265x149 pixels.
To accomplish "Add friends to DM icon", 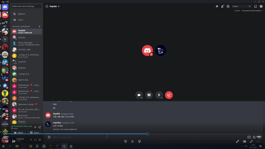I will pyautogui.click(x=222, y=6).
